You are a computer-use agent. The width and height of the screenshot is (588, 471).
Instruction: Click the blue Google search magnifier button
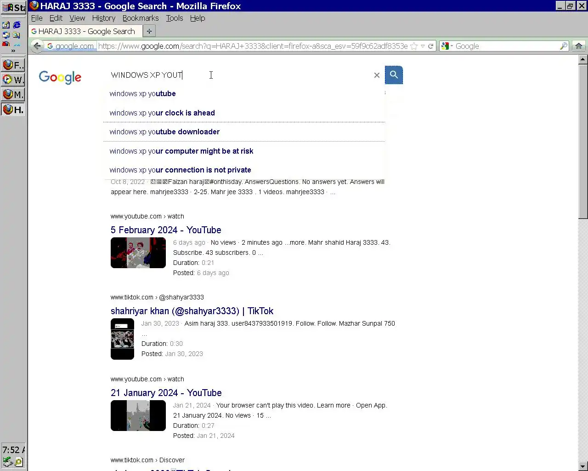394,75
